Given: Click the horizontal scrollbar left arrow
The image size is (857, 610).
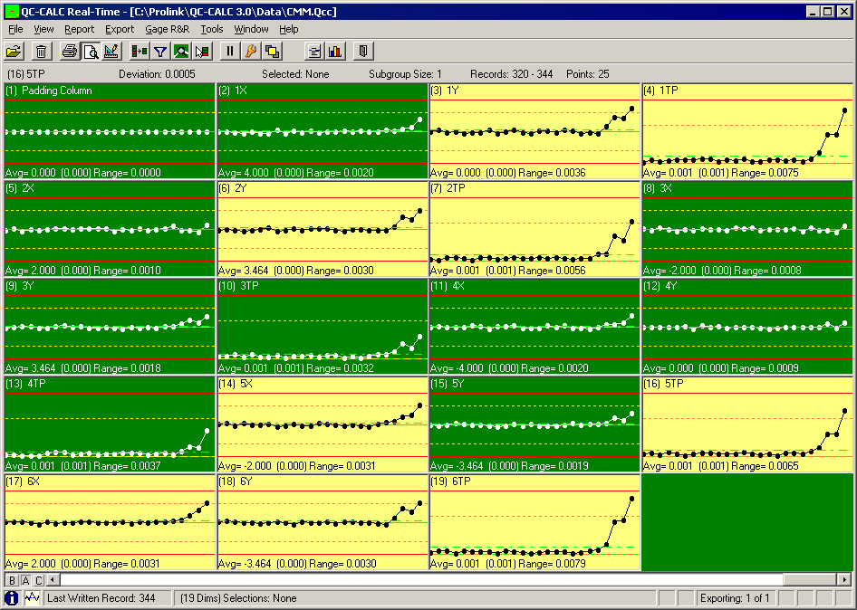Looking at the screenshot, I should click(x=53, y=580).
